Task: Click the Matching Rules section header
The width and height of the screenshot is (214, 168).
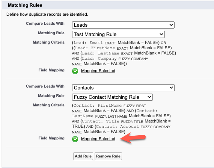Action: (25, 5)
